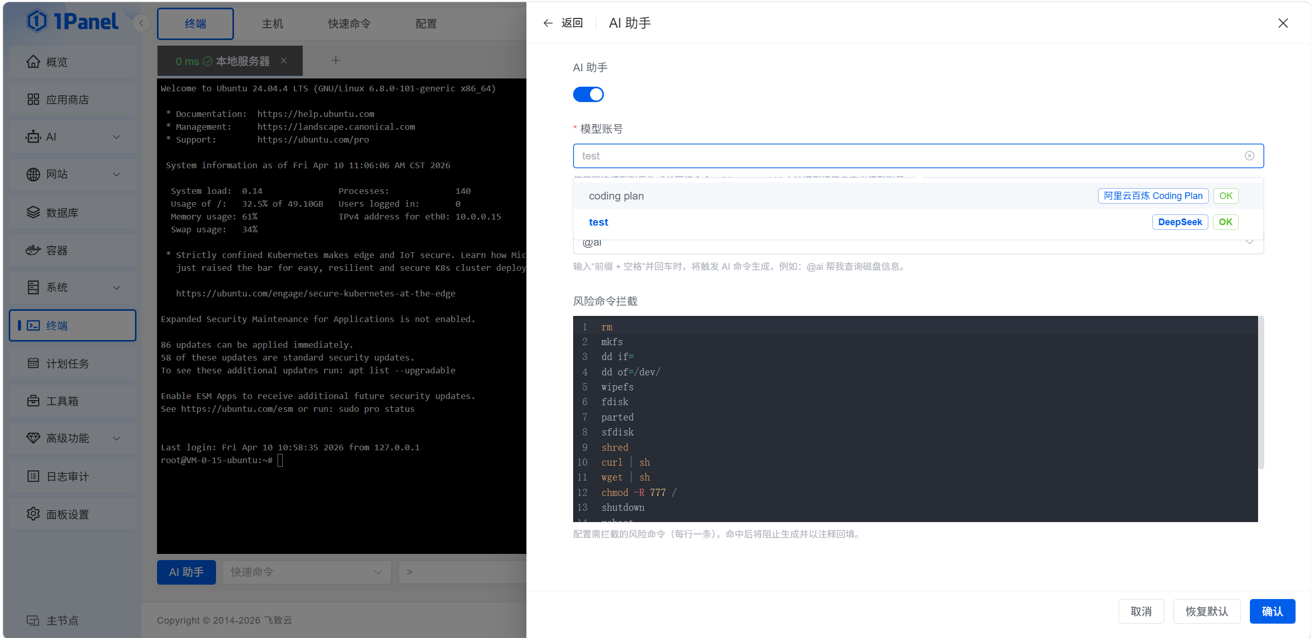Click the 数据库 database sidebar icon

pos(33,212)
